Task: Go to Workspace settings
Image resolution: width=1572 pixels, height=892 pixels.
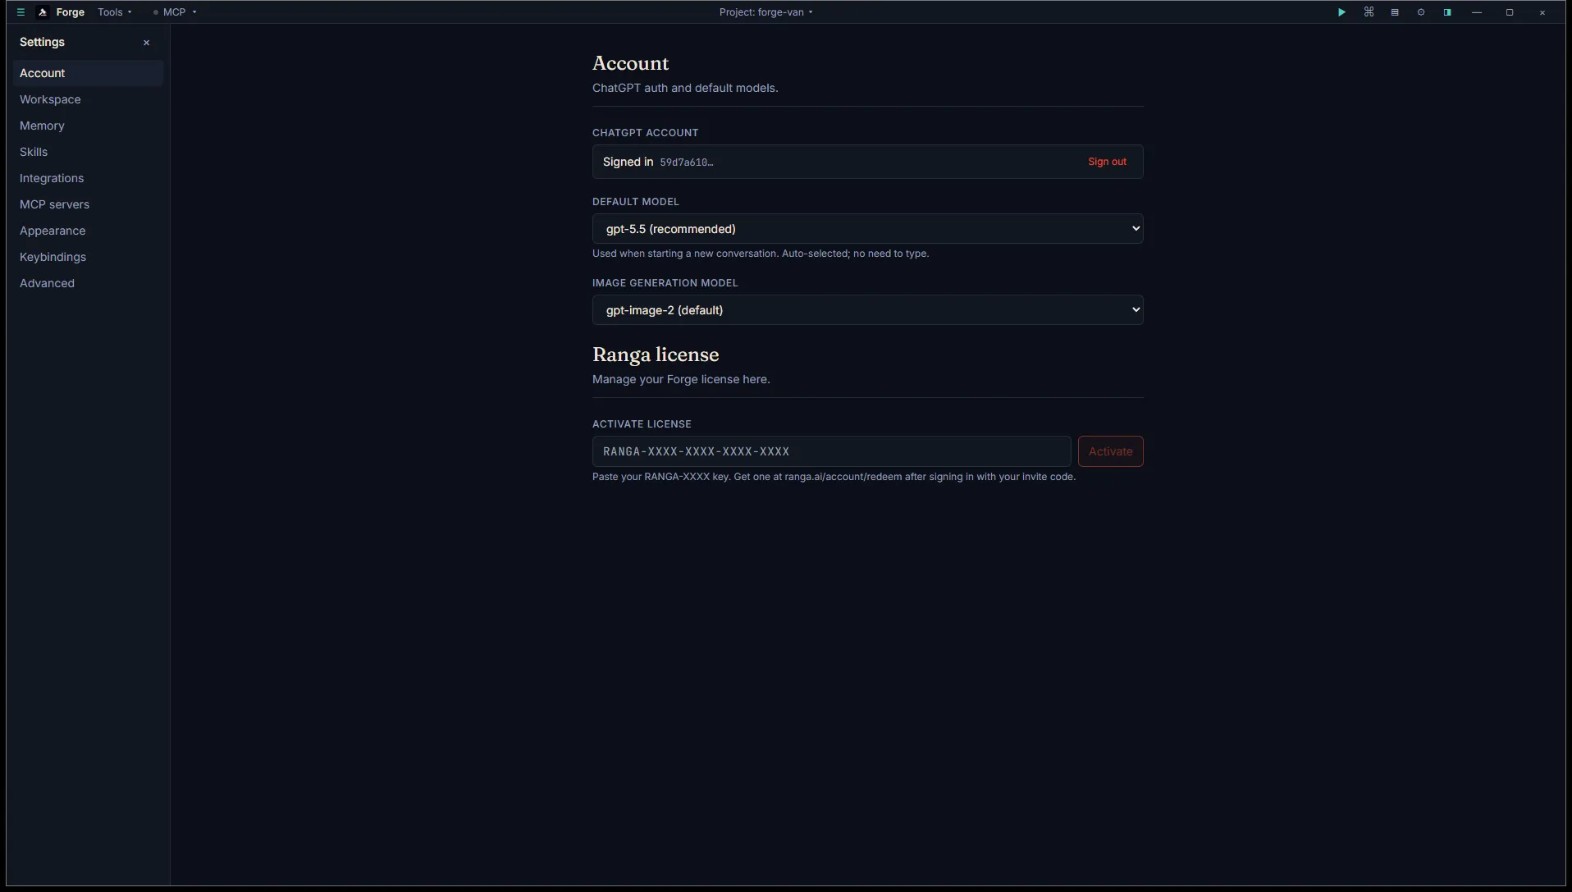Action: [x=89, y=99]
